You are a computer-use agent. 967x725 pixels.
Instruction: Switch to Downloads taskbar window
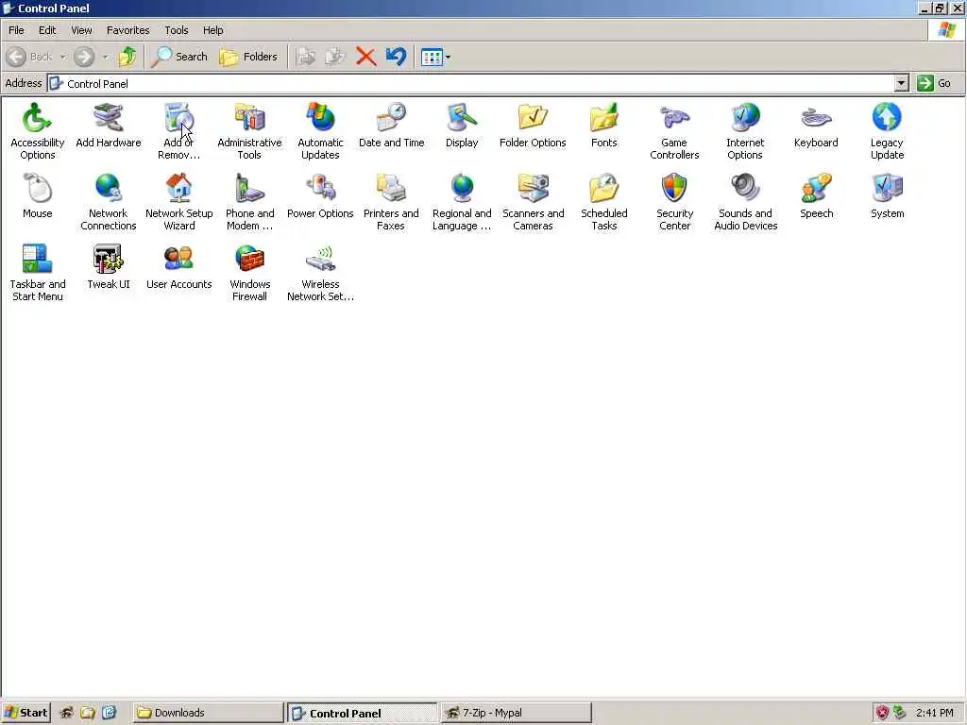point(208,713)
